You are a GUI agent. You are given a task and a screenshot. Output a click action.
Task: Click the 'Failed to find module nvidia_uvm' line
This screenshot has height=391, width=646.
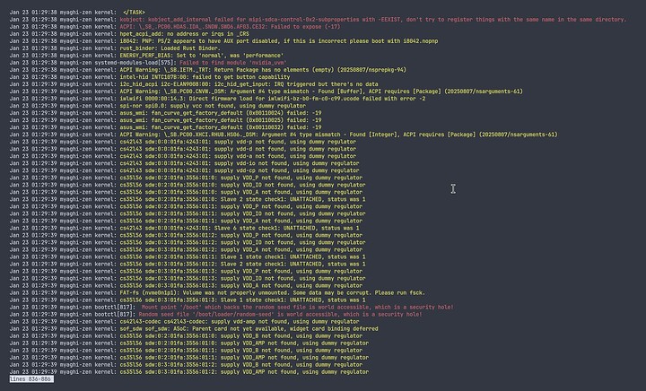(x=148, y=63)
